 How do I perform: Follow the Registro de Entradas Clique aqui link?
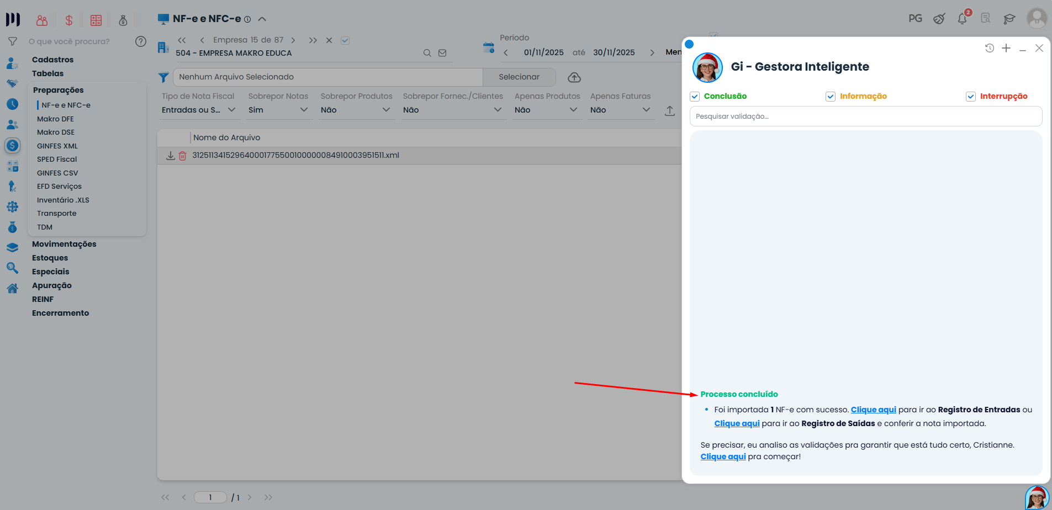tap(873, 410)
